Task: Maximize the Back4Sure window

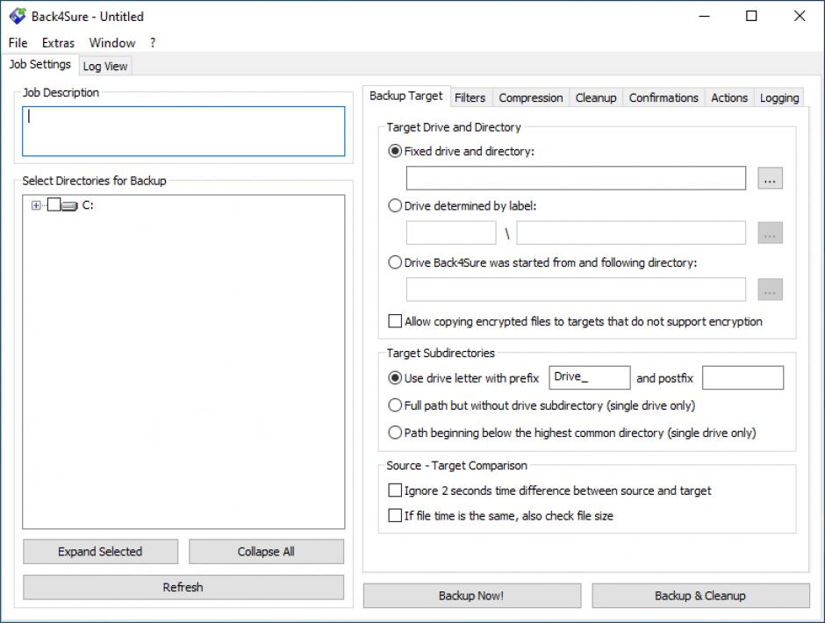Action: point(752,17)
